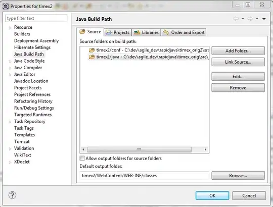Screen dimensions: 273x207
Task: Click the Remove button
Action: click(238, 88)
